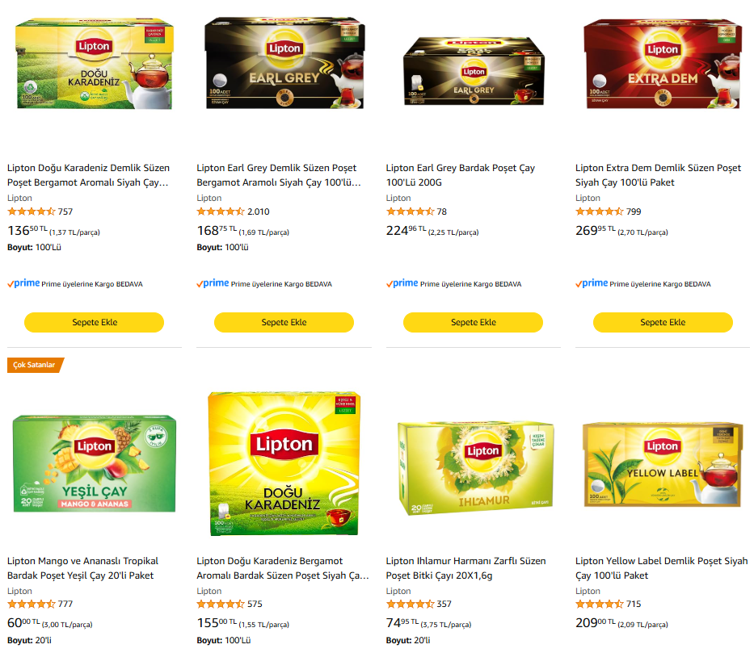
Task: Click star rating with 357 reviews
Action: (x=411, y=604)
